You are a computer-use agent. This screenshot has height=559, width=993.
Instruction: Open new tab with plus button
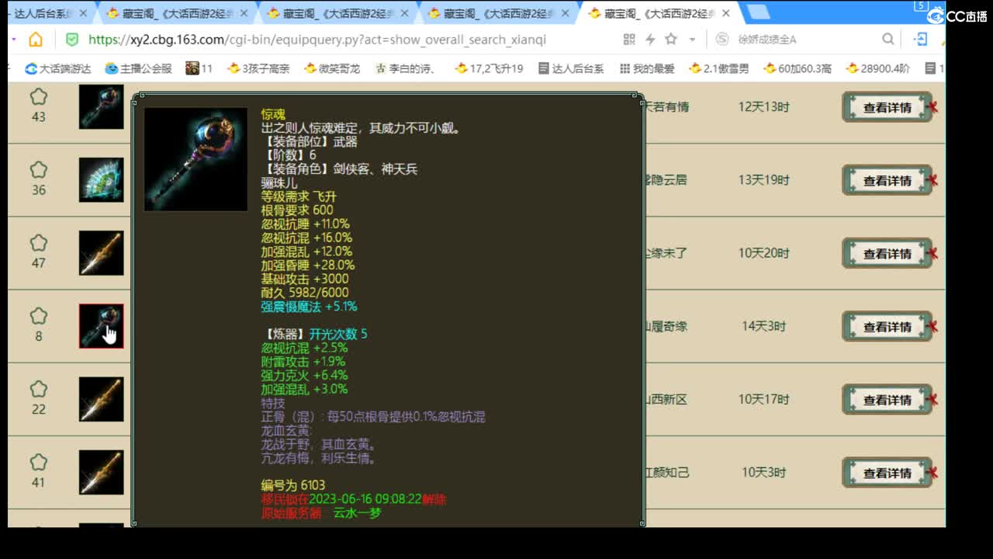pyautogui.click(x=758, y=12)
